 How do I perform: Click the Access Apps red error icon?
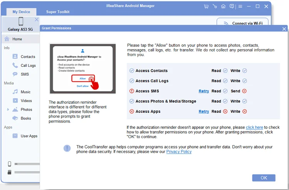coord(132,111)
